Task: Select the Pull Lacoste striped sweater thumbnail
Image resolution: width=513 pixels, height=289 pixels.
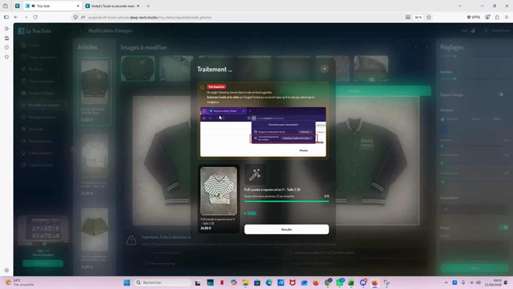Action: click(218, 191)
